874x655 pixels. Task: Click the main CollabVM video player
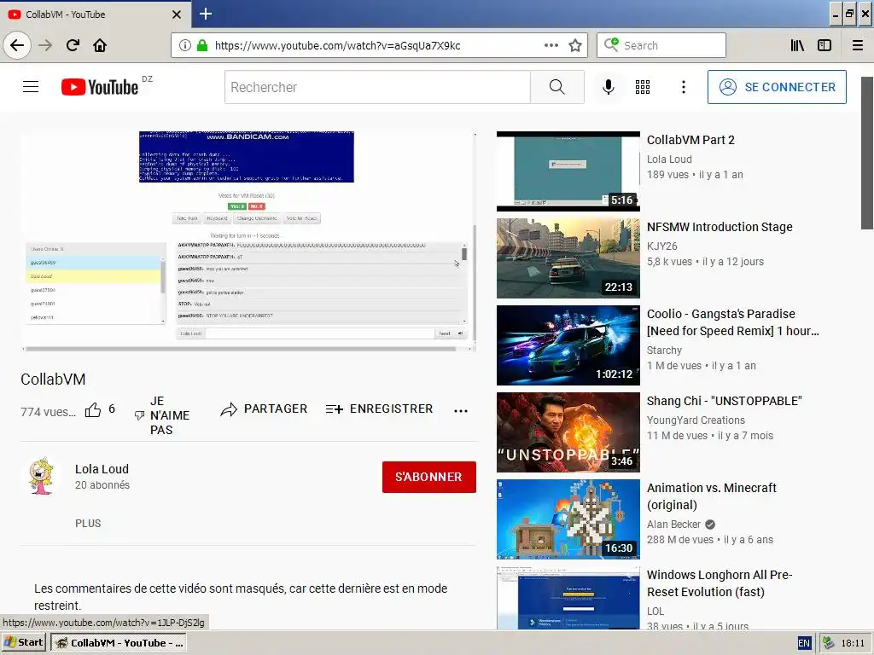[x=248, y=241]
